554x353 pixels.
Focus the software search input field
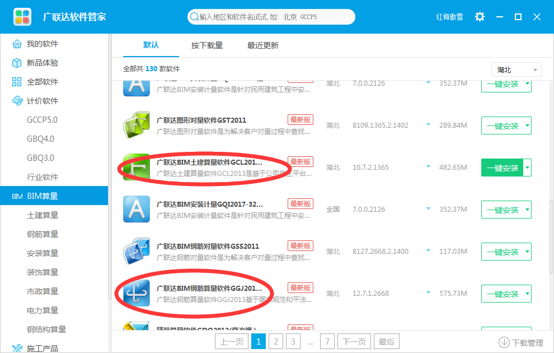(x=271, y=17)
